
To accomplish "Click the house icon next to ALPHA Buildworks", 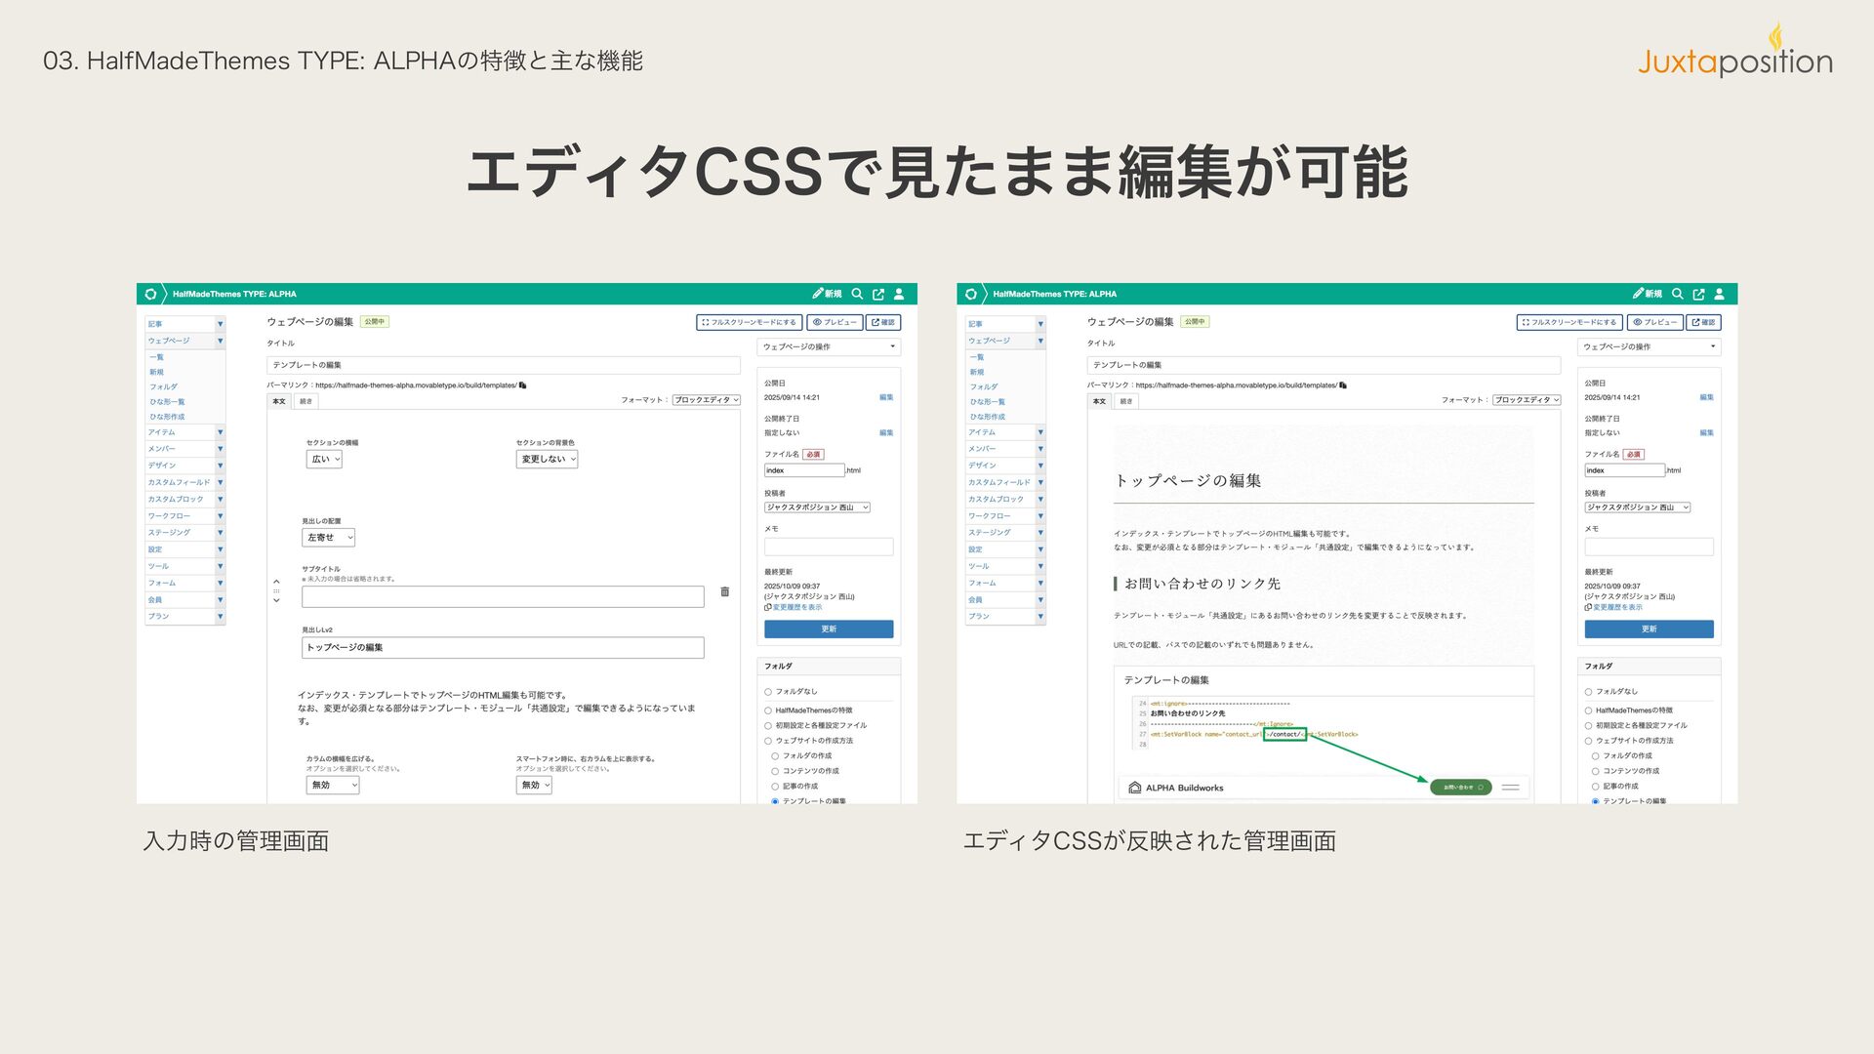I will pyautogui.click(x=1134, y=788).
